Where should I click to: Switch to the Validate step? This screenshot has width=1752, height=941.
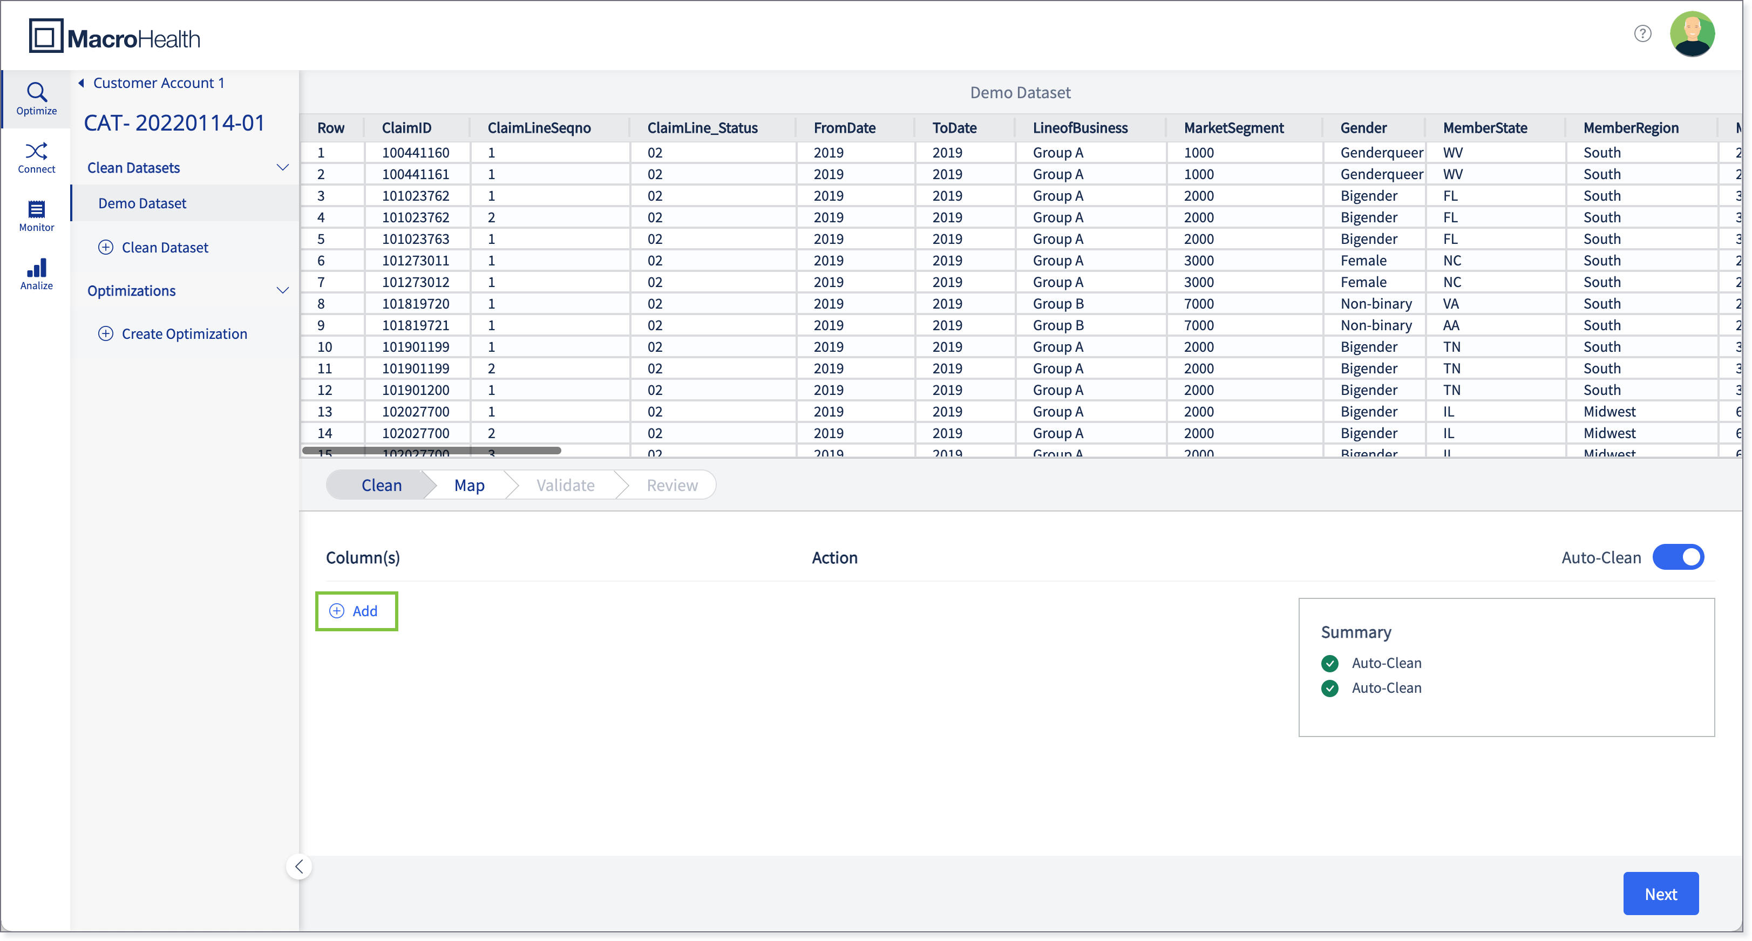tap(565, 486)
